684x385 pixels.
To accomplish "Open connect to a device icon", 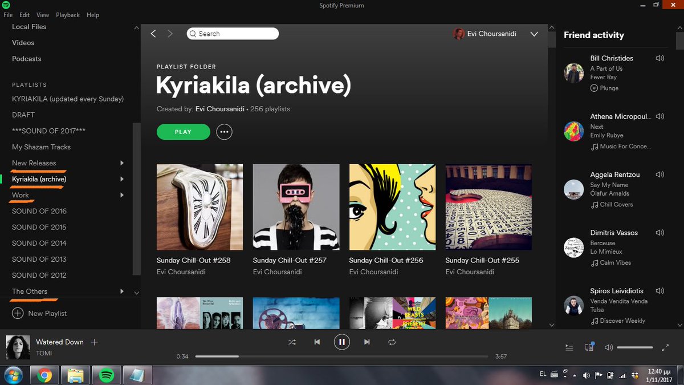I will (589, 347).
